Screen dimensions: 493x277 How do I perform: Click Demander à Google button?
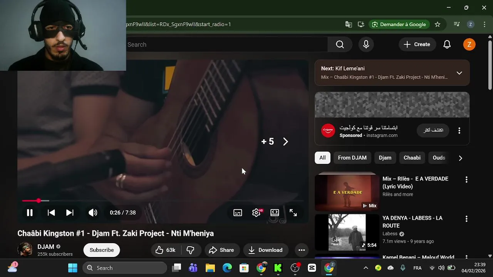(x=399, y=24)
